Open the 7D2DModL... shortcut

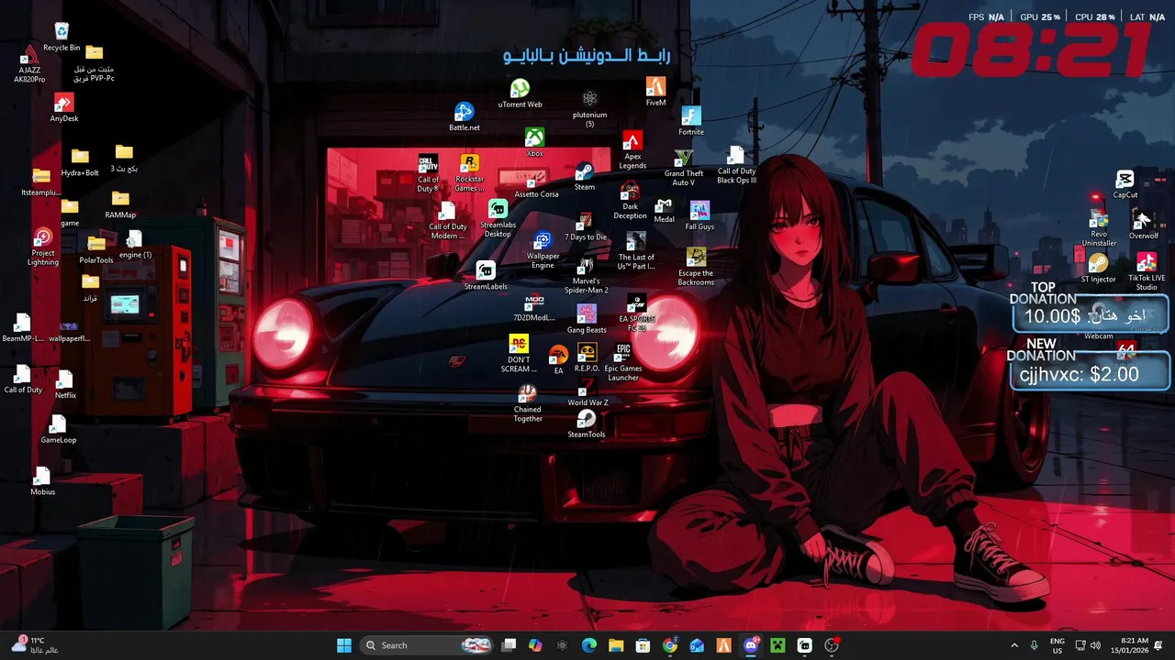coord(534,308)
